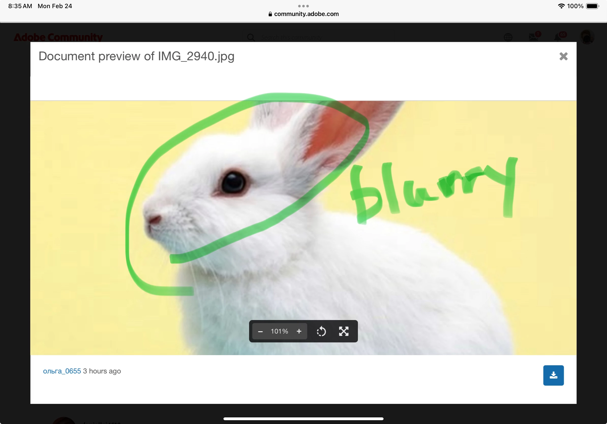The width and height of the screenshot is (607, 424).
Task: Open the messages envelope icon
Action: (x=534, y=37)
